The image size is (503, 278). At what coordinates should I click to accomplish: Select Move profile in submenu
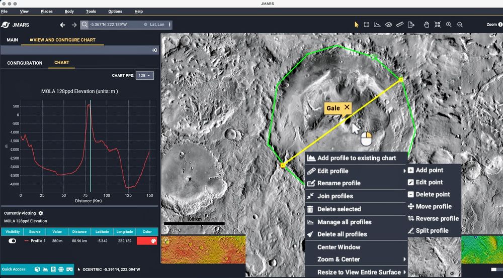tap(434, 207)
